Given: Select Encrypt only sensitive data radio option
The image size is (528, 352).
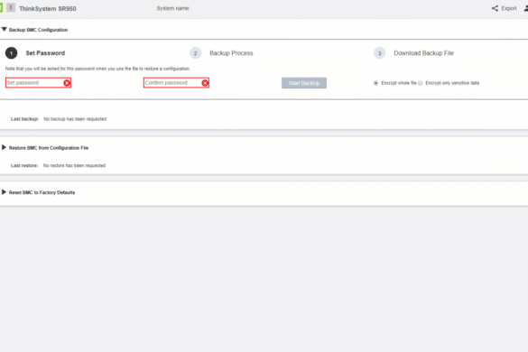Looking at the screenshot, I should point(421,83).
